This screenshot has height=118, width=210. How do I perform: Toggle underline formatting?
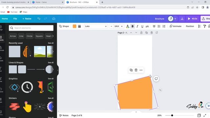[142, 26]
